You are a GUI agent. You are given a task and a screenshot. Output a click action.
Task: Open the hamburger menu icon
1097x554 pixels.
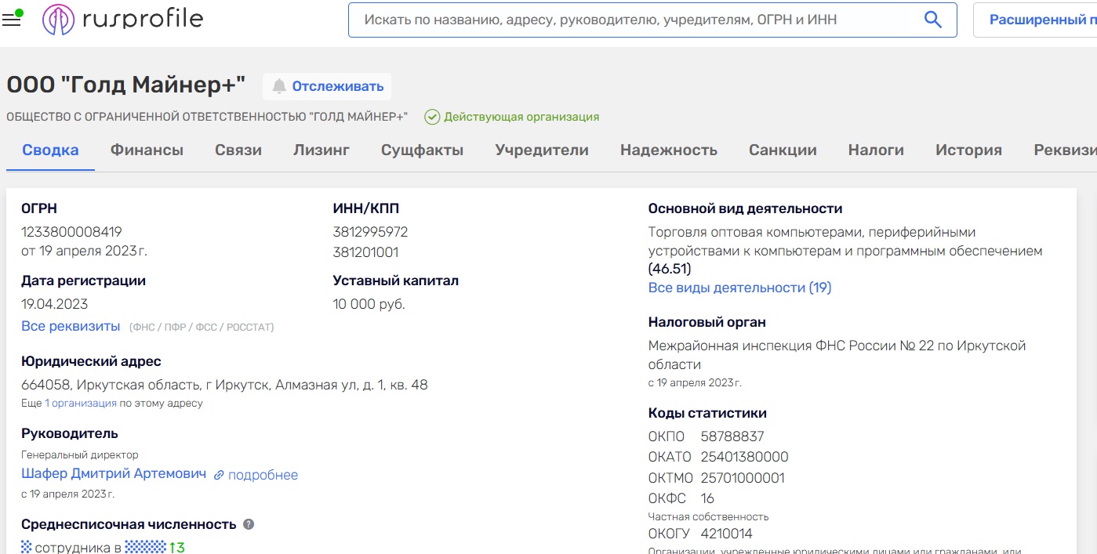click(x=12, y=20)
